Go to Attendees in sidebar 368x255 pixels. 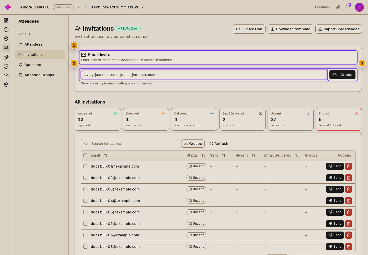pyautogui.click(x=40, y=44)
